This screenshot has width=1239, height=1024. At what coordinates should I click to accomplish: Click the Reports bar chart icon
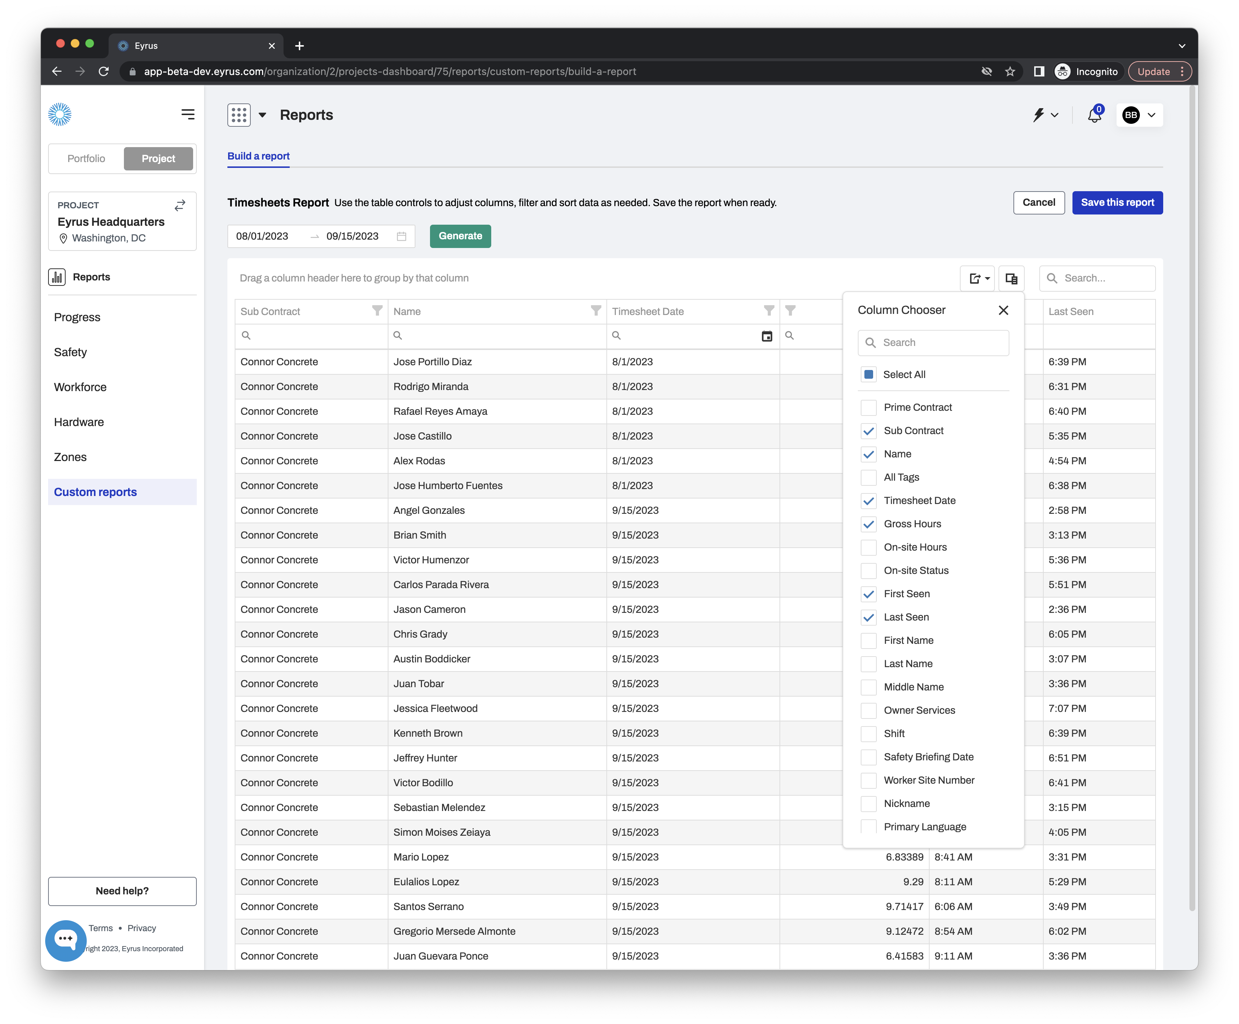[x=57, y=277]
